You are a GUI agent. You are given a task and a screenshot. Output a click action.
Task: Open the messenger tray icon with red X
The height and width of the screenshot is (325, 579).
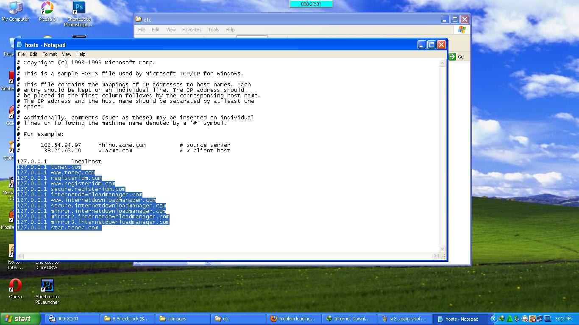tap(525, 319)
